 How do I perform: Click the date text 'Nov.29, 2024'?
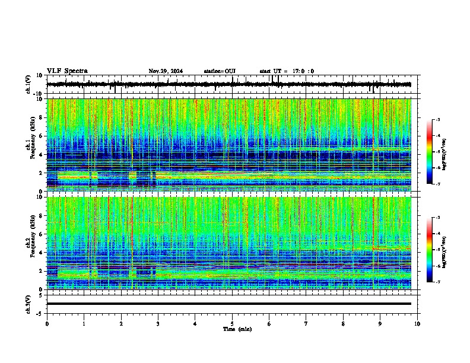166,71
